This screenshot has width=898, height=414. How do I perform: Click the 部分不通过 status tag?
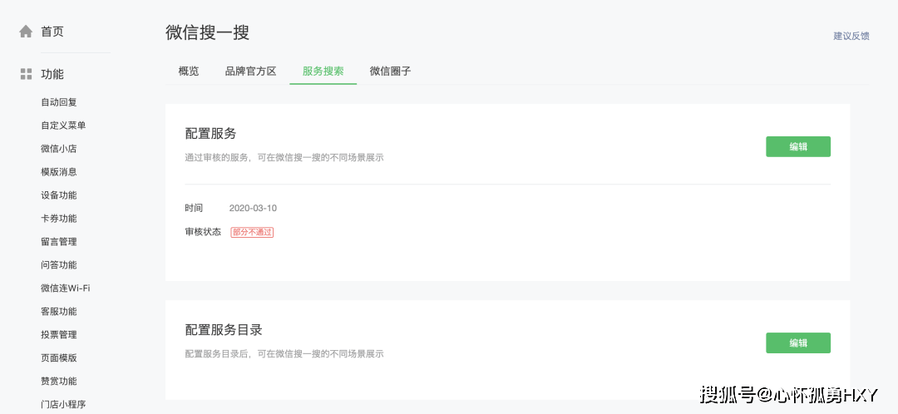(252, 232)
